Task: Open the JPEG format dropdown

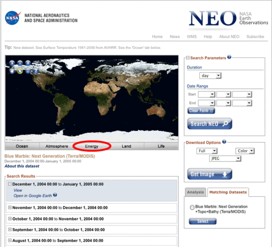Action: click(x=225, y=158)
